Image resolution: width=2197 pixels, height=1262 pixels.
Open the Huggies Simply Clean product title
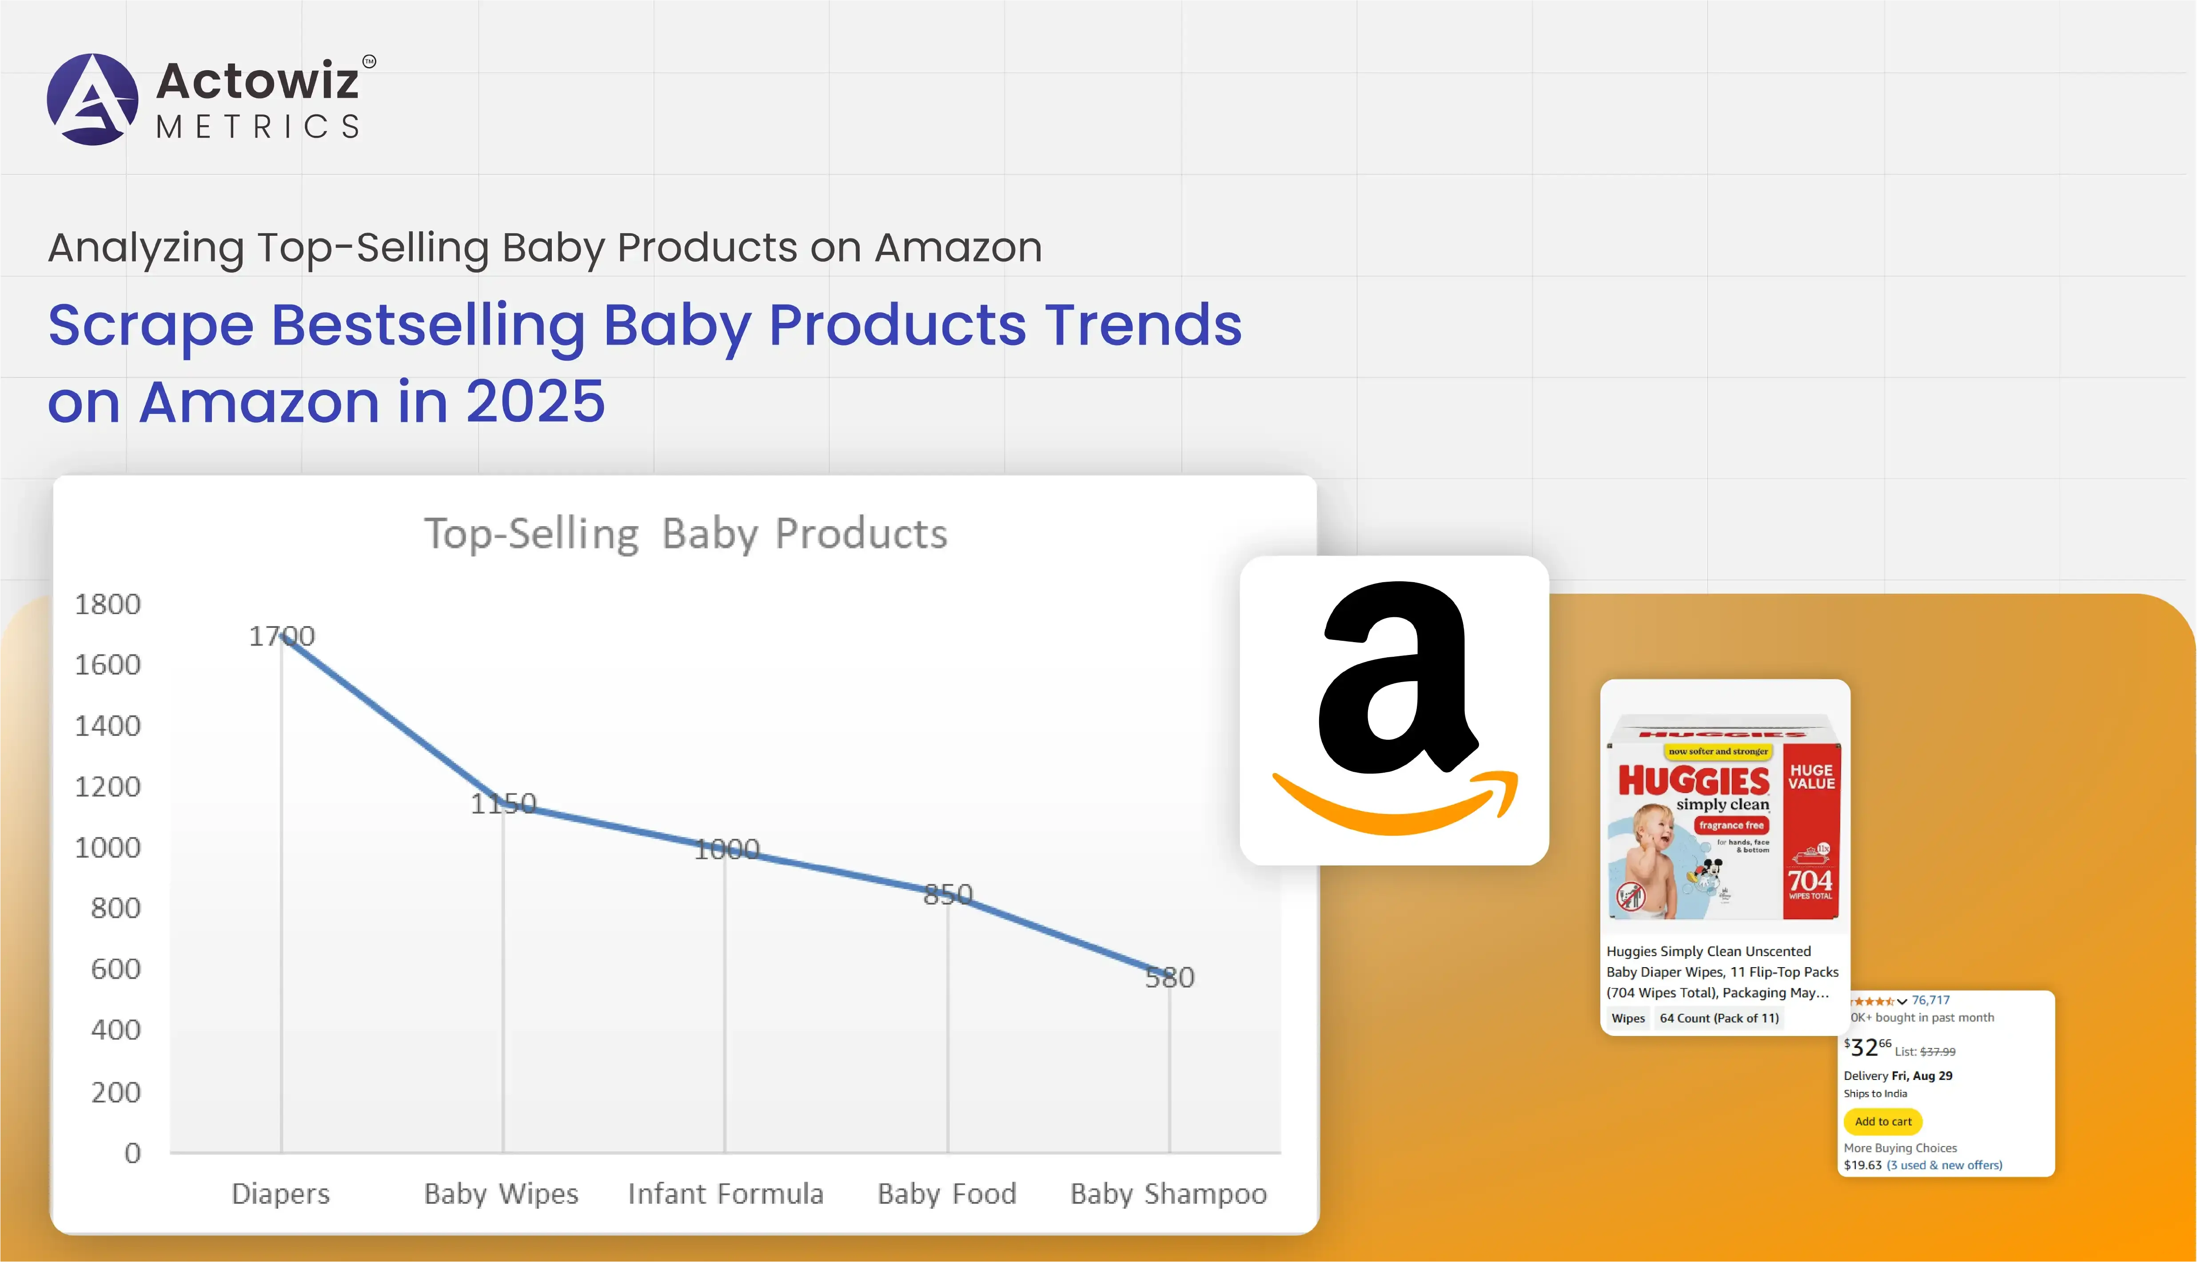pyautogui.click(x=1721, y=972)
